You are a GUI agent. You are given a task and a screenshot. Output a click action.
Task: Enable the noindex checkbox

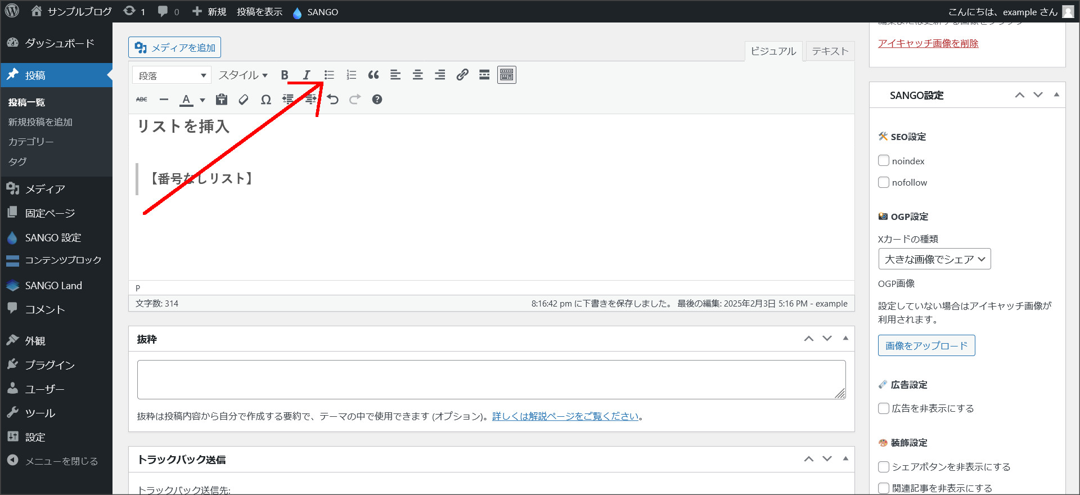[x=884, y=161]
